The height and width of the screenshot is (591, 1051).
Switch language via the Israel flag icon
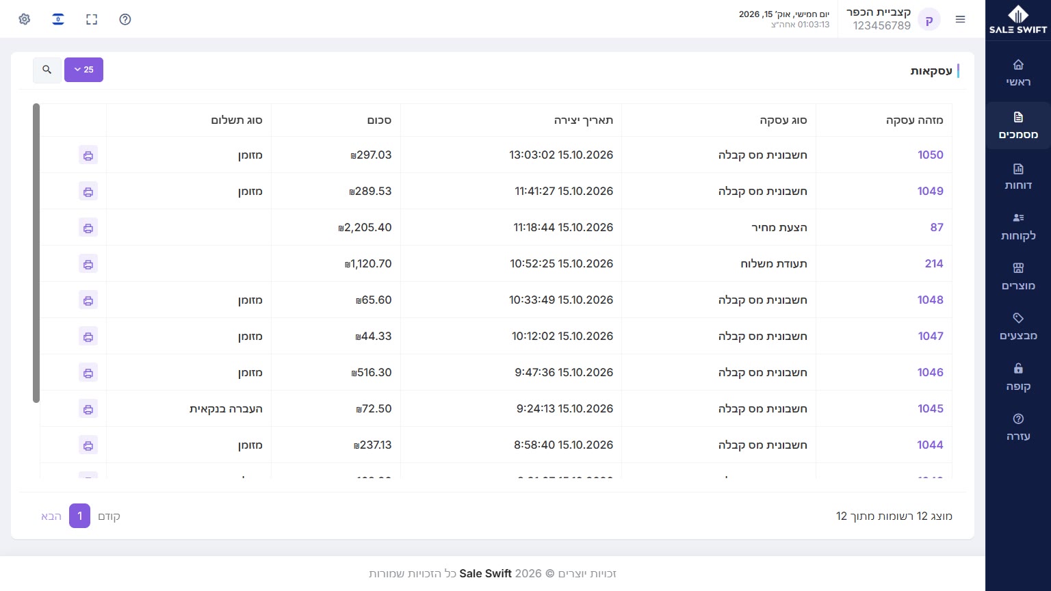[x=58, y=19]
